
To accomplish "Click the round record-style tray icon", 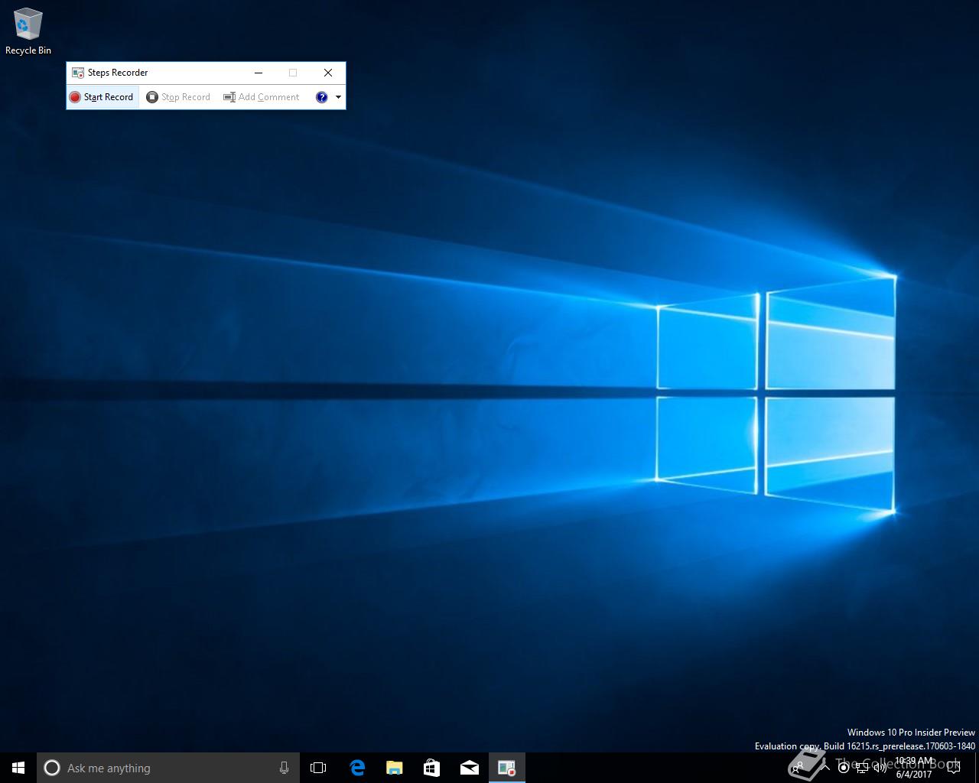I will (844, 768).
